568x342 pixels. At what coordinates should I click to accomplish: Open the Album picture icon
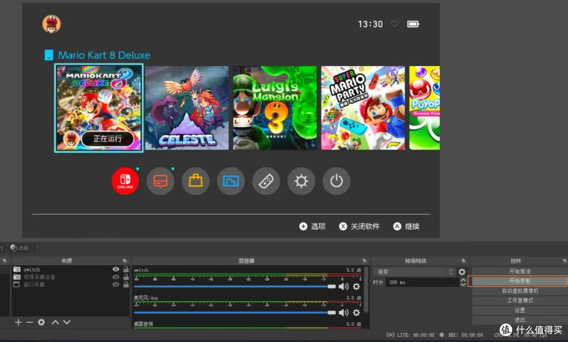pos(231,181)
